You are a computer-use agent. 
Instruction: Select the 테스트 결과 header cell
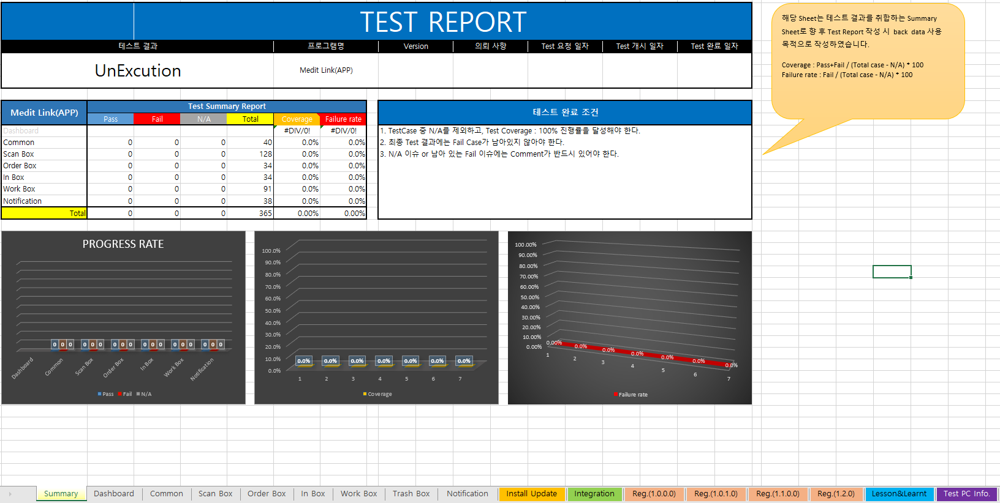pos(138,46)
